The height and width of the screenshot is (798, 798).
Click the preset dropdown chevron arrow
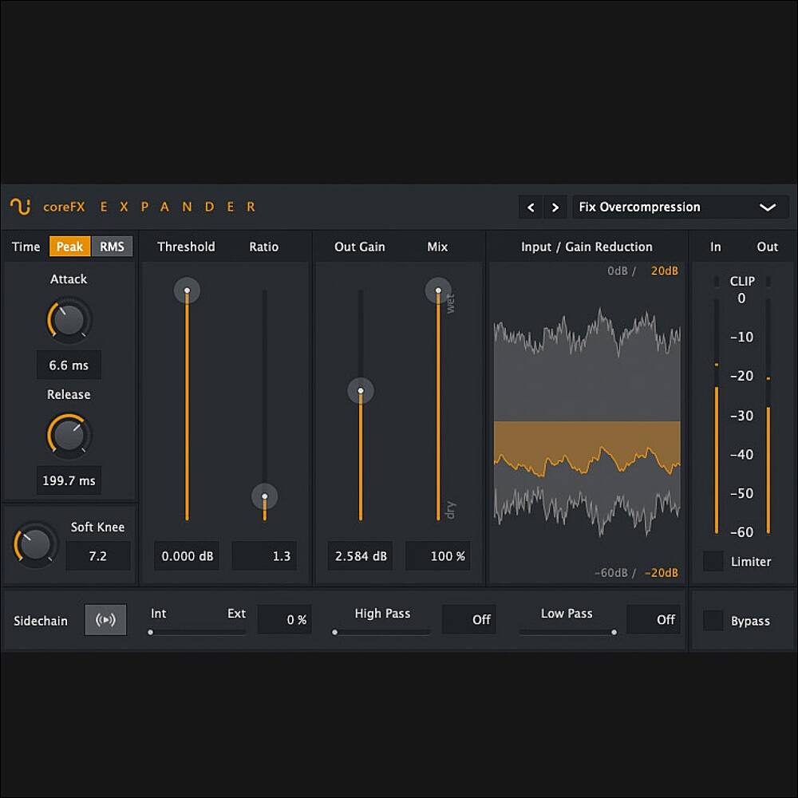[767, 207]
